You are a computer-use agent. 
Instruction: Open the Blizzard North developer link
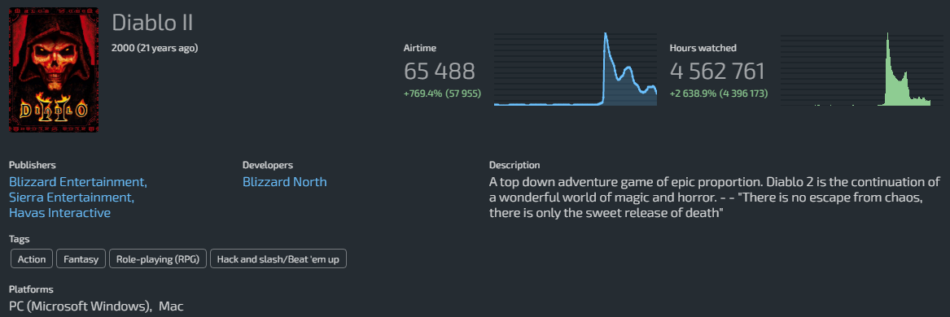284,182
